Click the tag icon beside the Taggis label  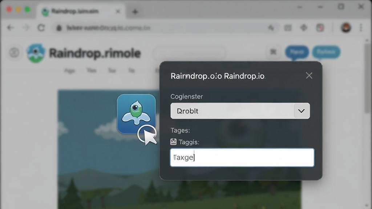tap(173, 142)
